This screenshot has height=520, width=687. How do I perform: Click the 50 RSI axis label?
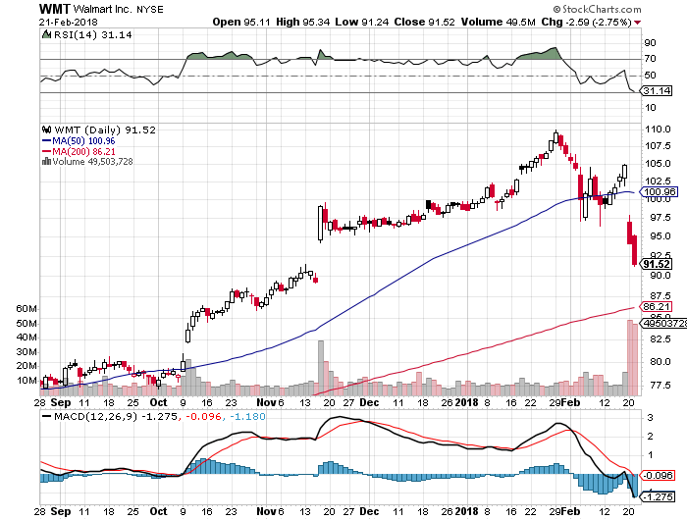click(x=650, y=76)
